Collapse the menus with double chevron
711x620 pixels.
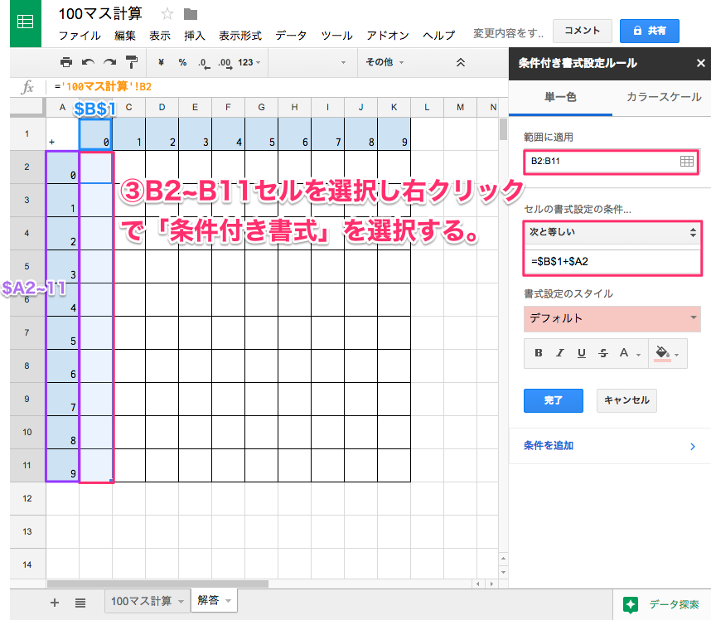pyautogui.click(x=461, y=62)
